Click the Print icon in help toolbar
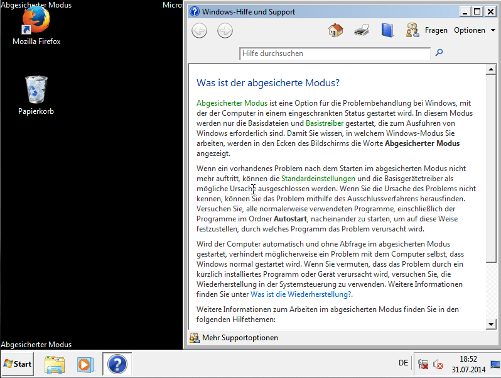501x378 pixels. [362, 30]
